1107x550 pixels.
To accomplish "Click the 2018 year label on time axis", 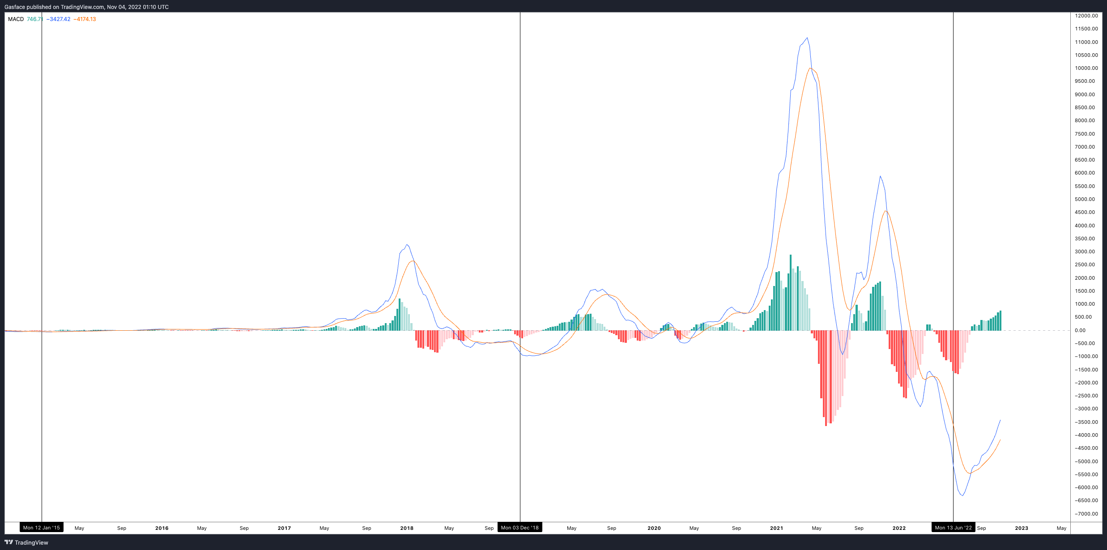I will 406,528.
